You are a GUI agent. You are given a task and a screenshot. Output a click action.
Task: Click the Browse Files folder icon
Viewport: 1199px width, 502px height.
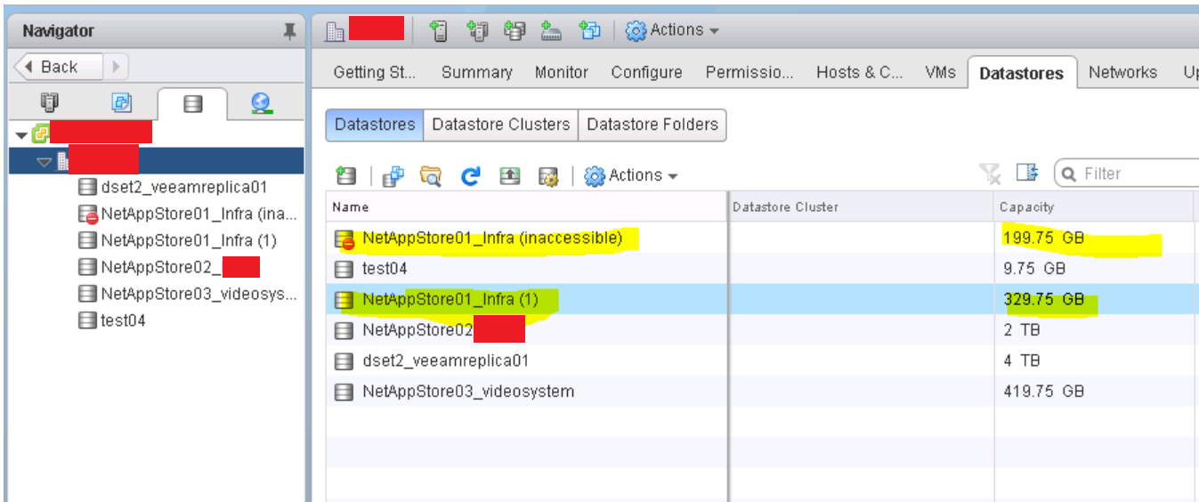[431, 176]
